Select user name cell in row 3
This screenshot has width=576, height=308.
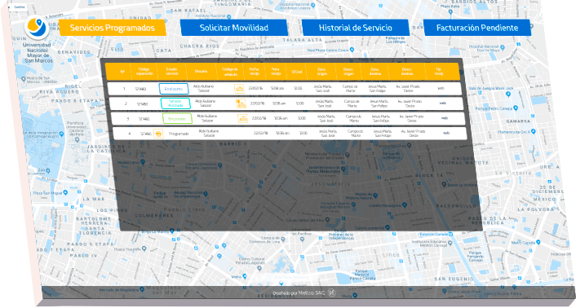[207, 118]
